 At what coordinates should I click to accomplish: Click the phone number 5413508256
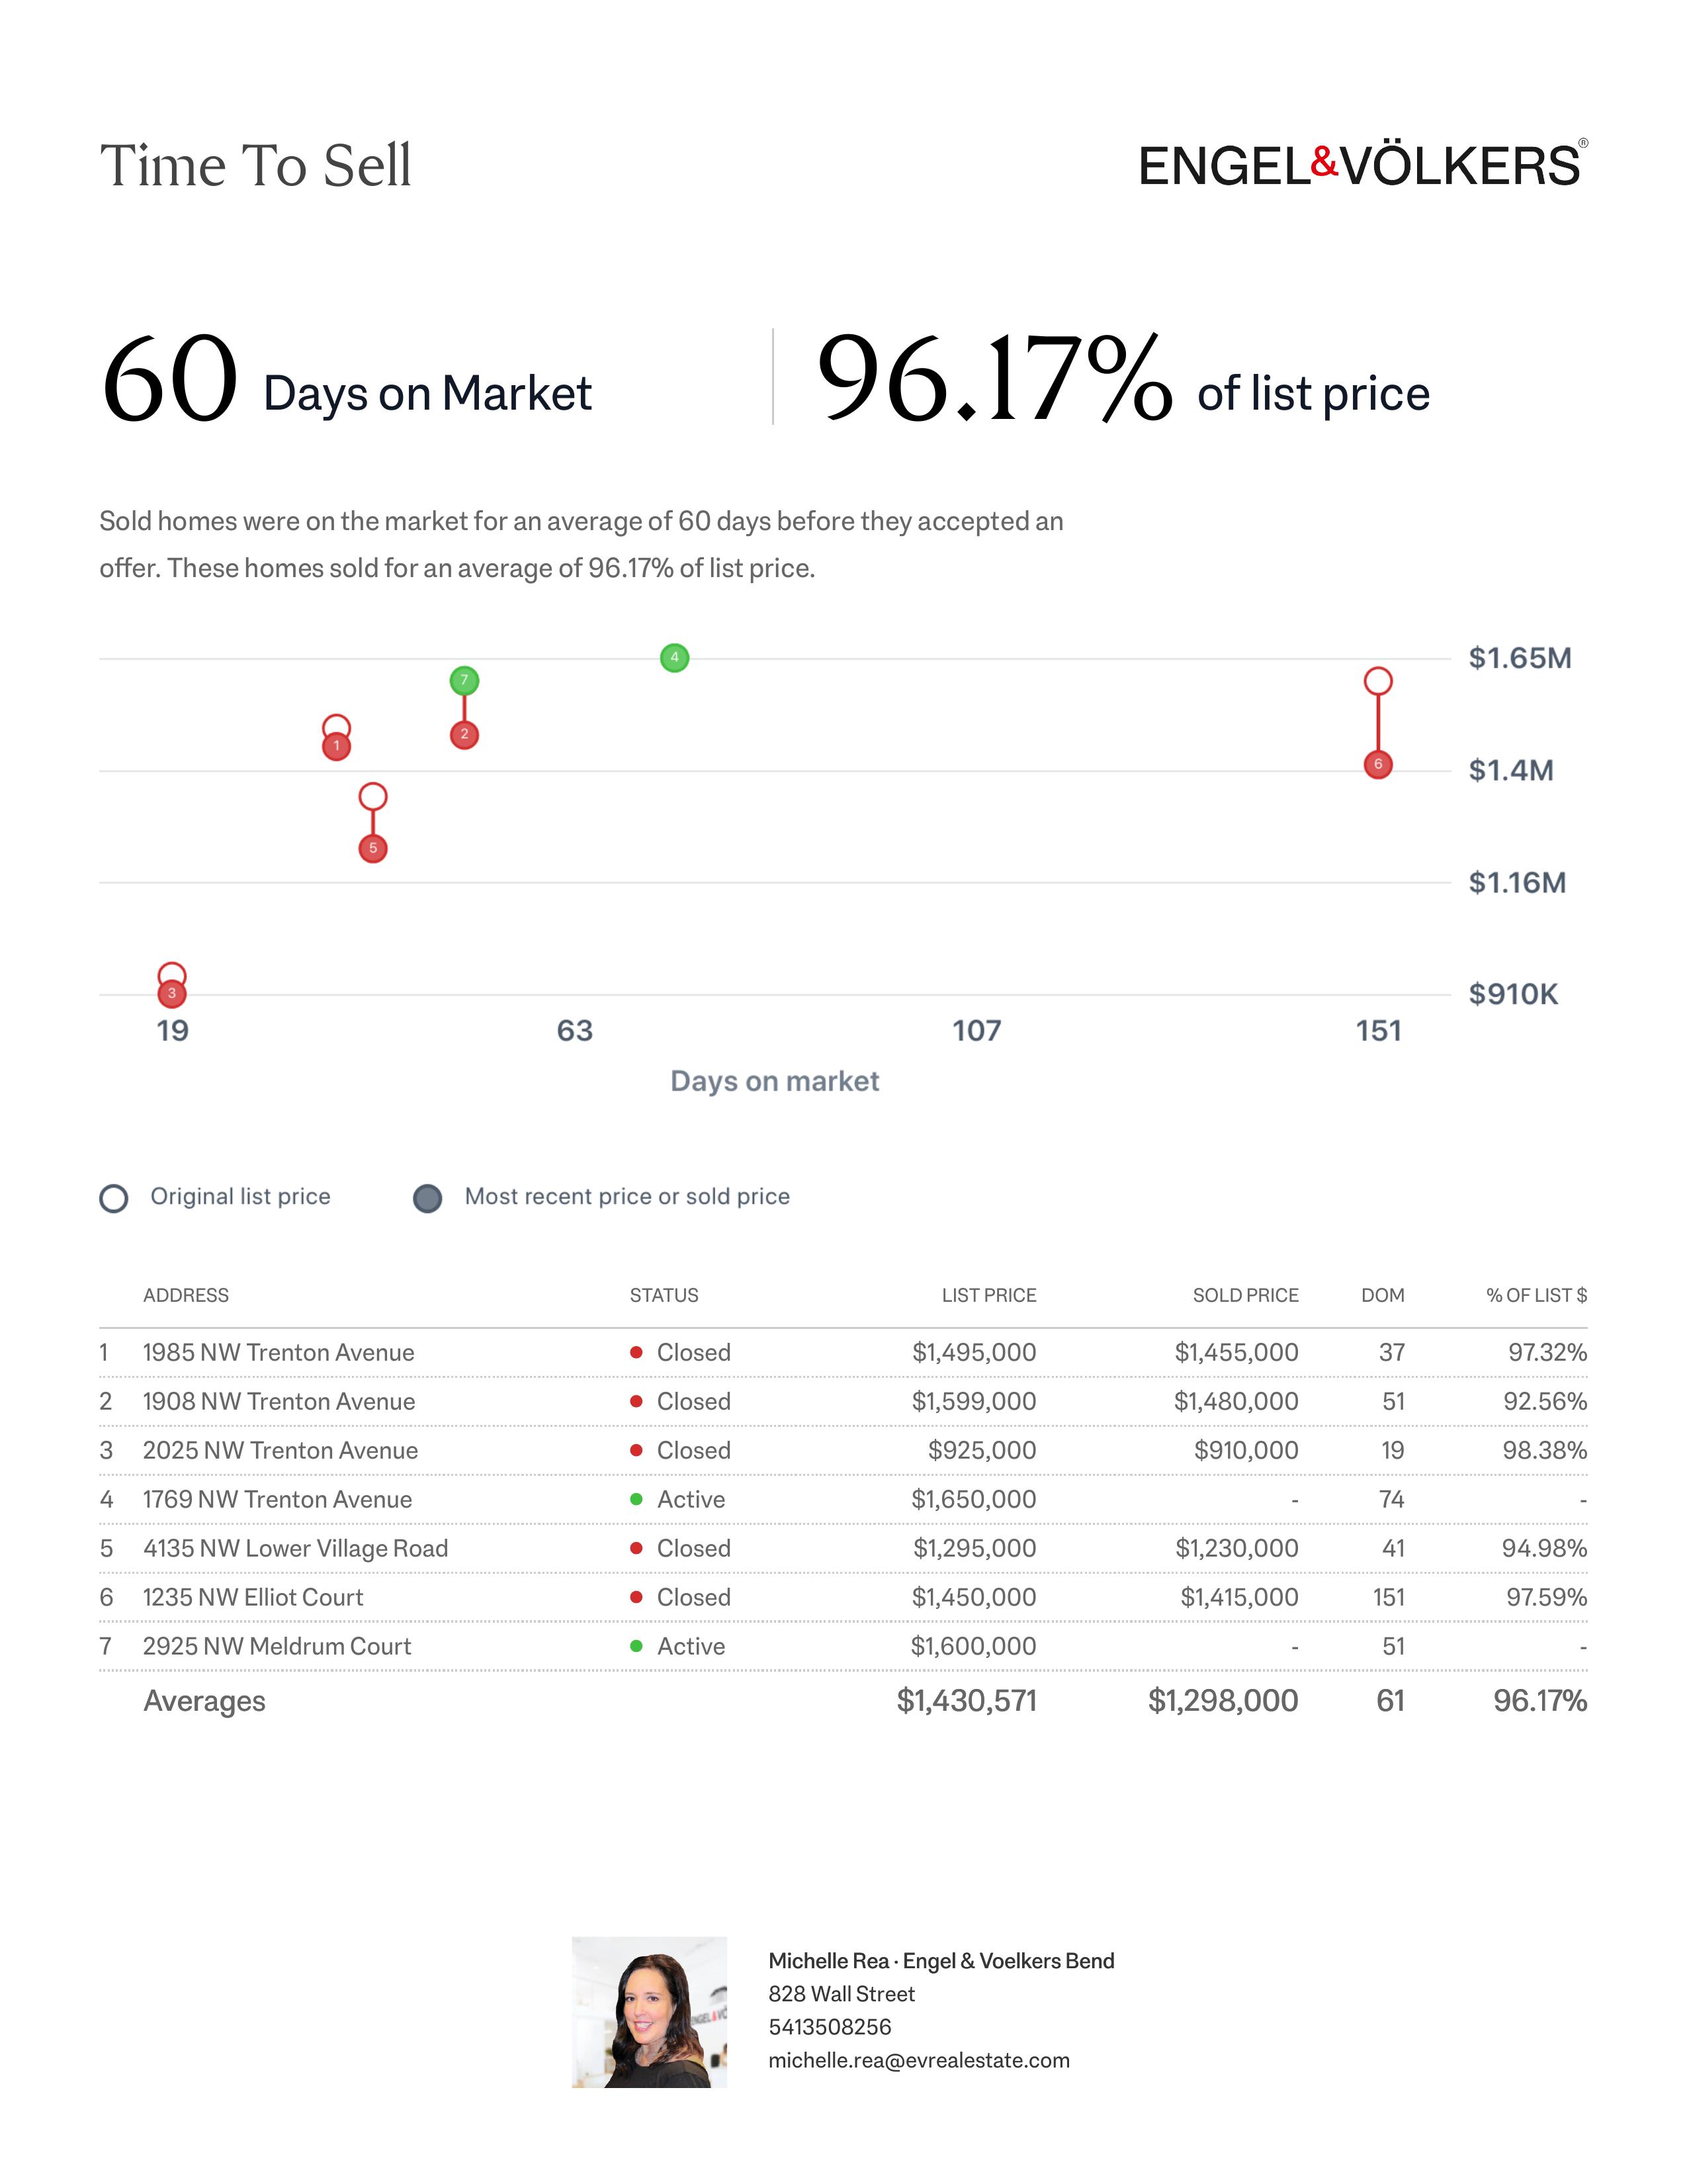(x=830, y=2027)
